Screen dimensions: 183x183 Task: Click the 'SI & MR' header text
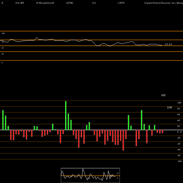[19, 3]
